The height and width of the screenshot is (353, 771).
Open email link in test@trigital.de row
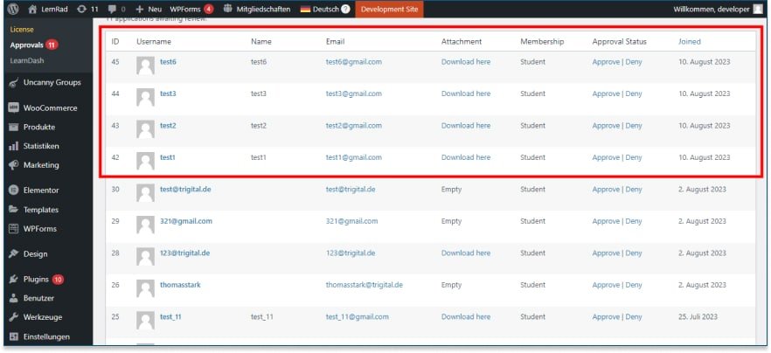click(x=351, y=190)
